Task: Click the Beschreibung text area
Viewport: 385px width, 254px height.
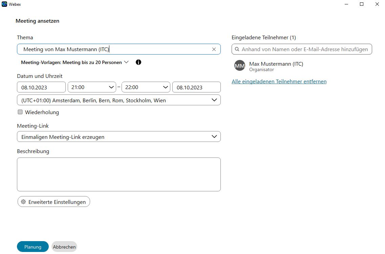Action: (119, 174)
